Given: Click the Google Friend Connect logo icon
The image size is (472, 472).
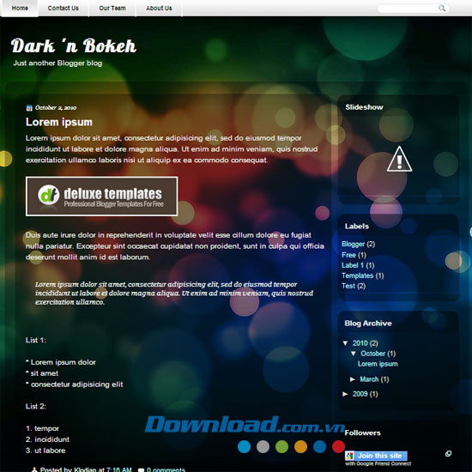Looking at the screenshot, I should click(x=349, y=456).
